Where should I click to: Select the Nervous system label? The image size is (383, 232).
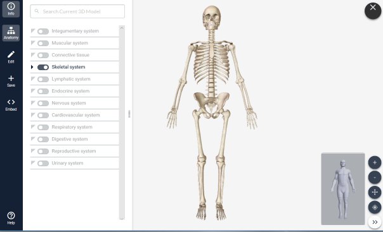[x=68, y=103]
